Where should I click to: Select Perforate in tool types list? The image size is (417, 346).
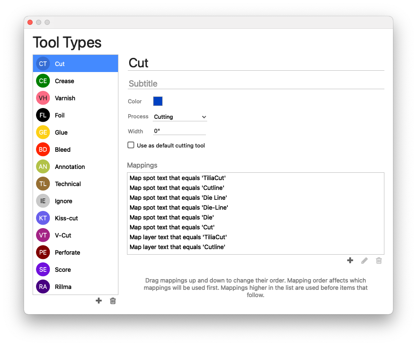(76, 252)
